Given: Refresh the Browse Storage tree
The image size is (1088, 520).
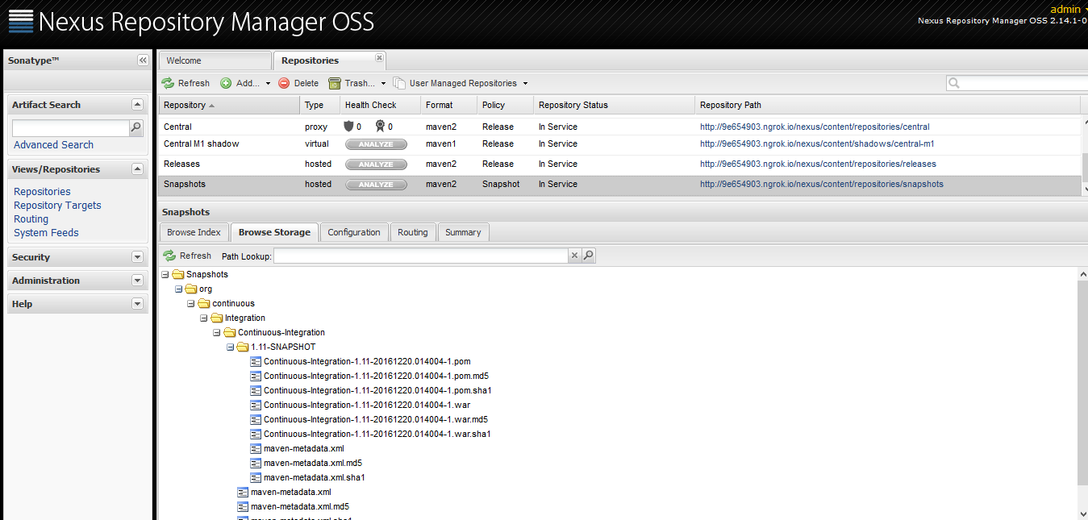Looking at the screenshot, I should pyautogui.click(x=187, y=256).
